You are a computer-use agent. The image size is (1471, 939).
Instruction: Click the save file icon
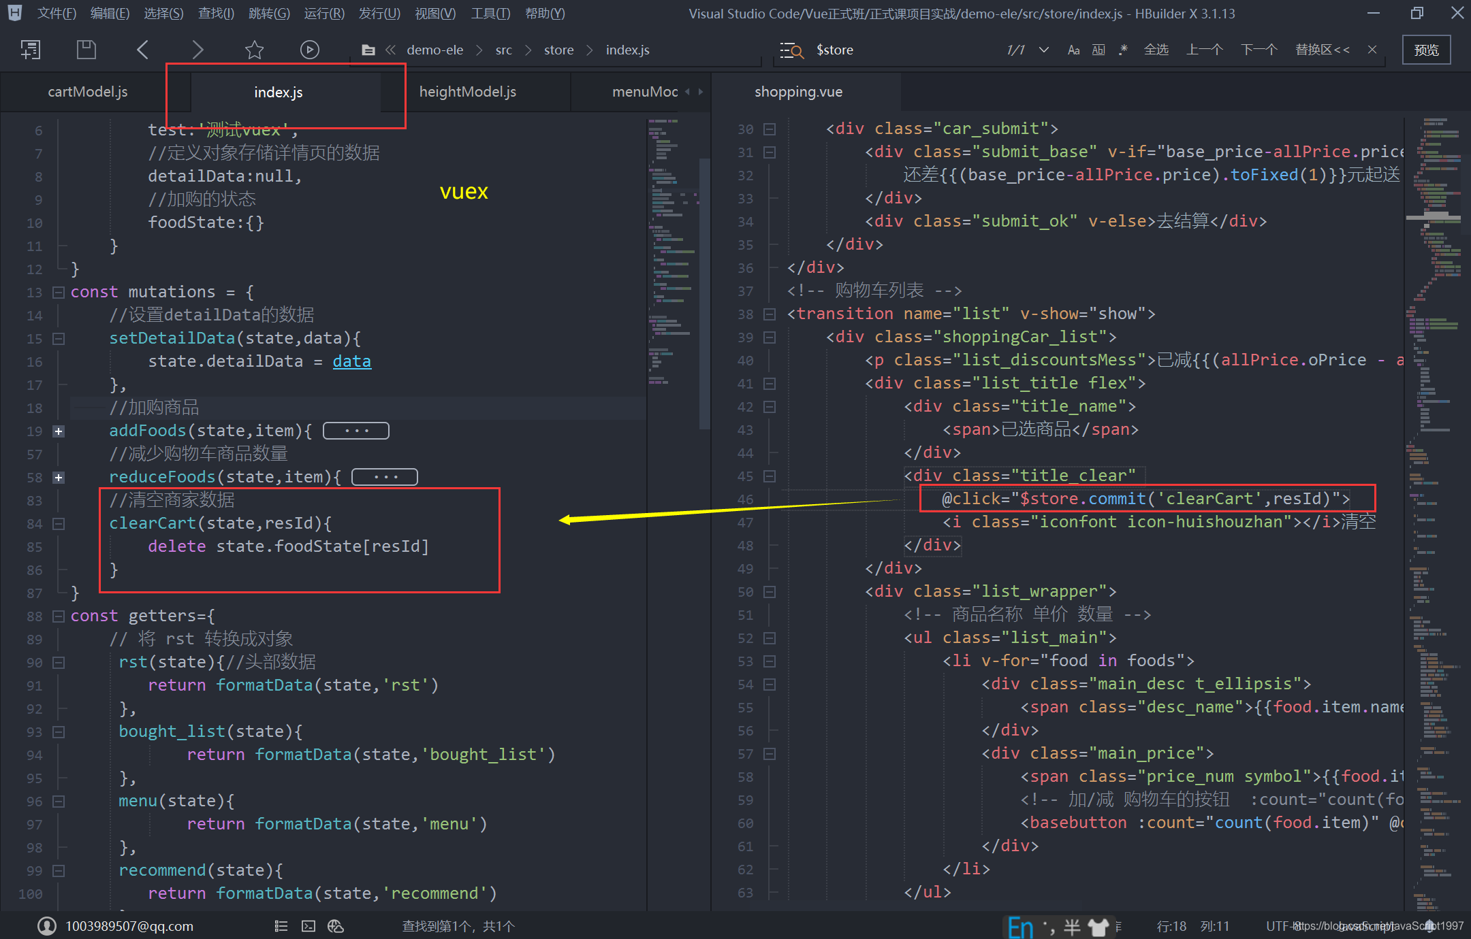point(86,50)
